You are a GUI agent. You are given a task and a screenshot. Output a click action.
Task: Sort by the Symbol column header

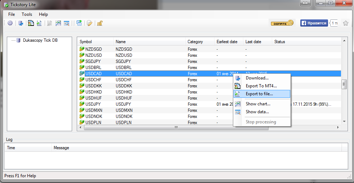(95, 42)
